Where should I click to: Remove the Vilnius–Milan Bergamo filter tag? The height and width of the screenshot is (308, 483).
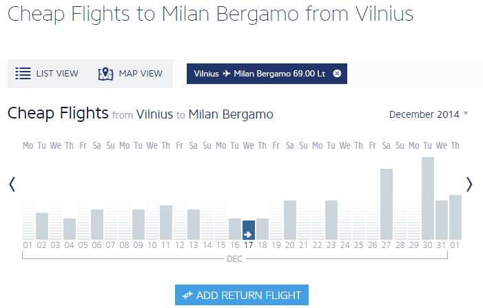337,74
